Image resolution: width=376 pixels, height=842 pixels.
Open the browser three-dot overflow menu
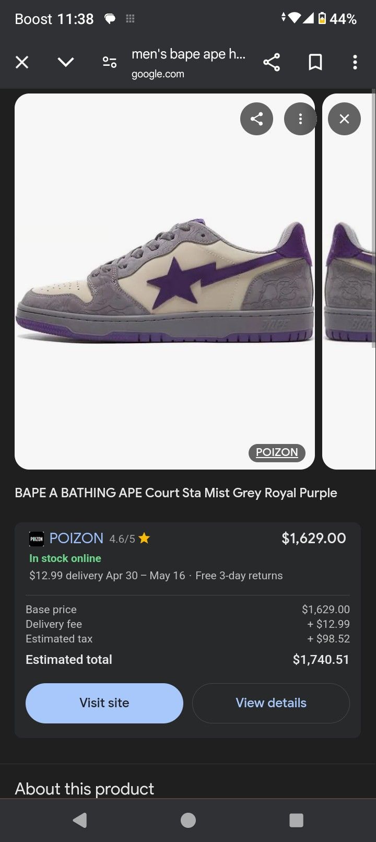click(355, 63)
